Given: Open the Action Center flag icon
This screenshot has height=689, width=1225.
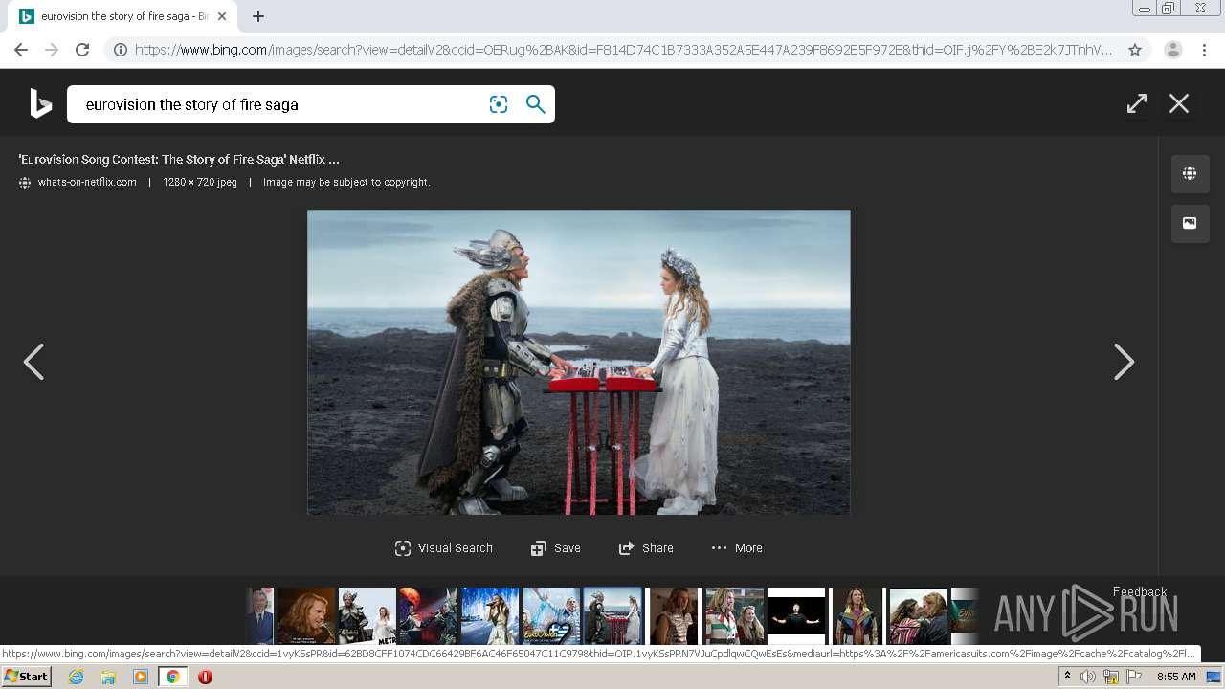Looking at the screenshot, I should [x=1134, y=677].
